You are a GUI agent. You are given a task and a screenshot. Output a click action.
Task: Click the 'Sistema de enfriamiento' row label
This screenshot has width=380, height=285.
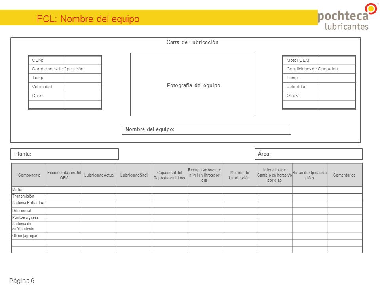(x=23, y=226)
